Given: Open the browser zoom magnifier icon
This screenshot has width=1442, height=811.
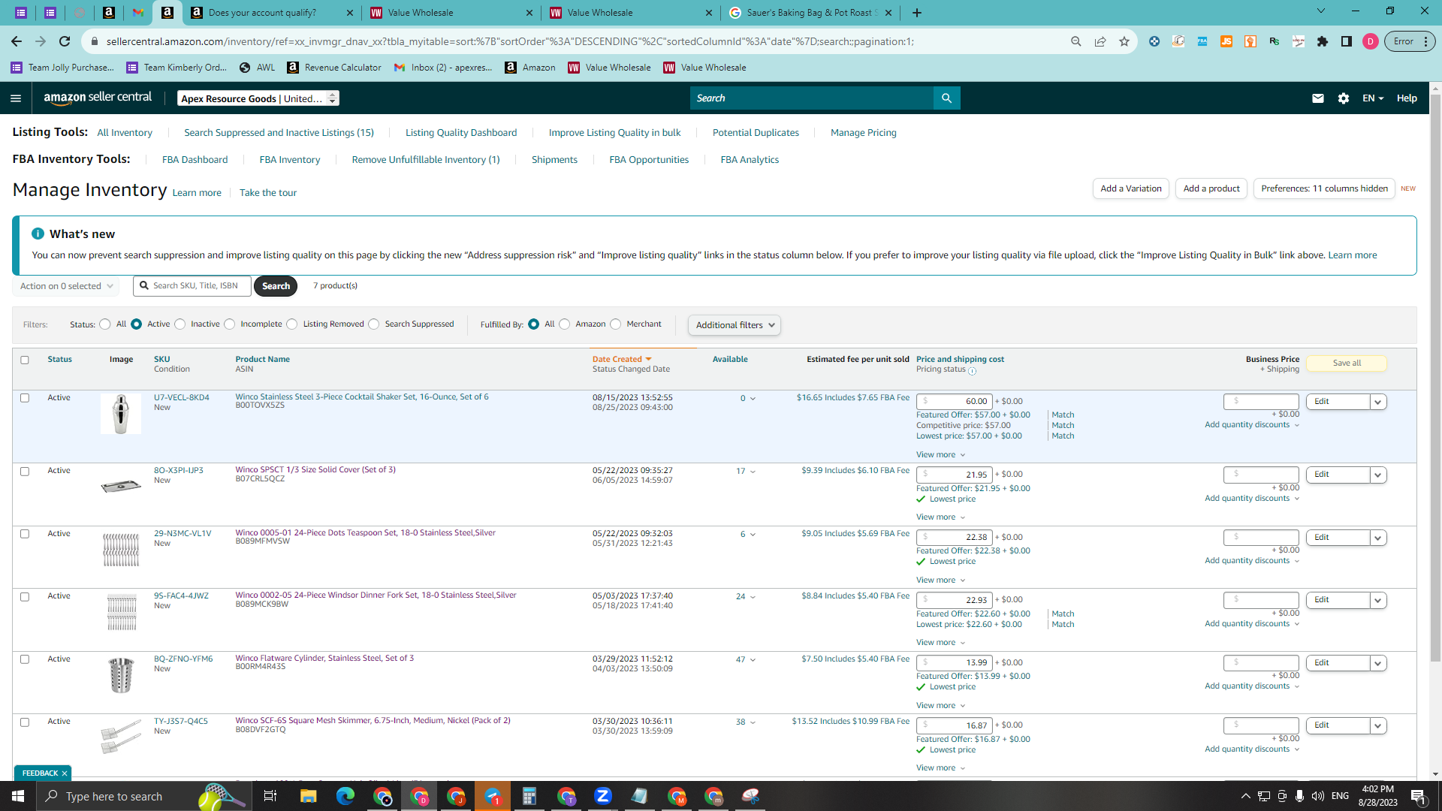Looking at the screenshot, I should click(x=1076, y=41).
